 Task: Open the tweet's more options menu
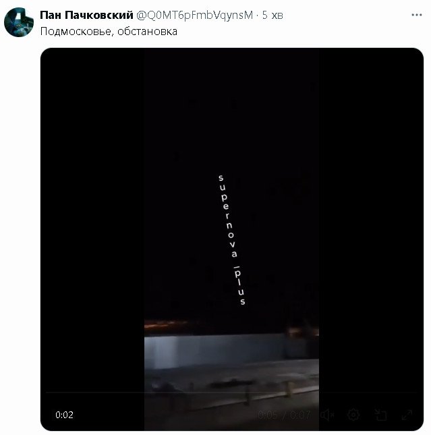[413, 15]
